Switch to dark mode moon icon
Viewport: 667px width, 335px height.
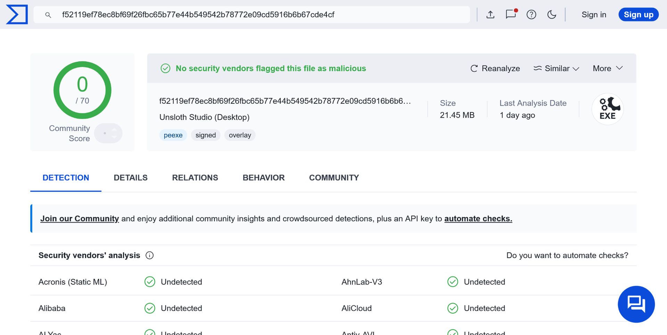(552, 15)
